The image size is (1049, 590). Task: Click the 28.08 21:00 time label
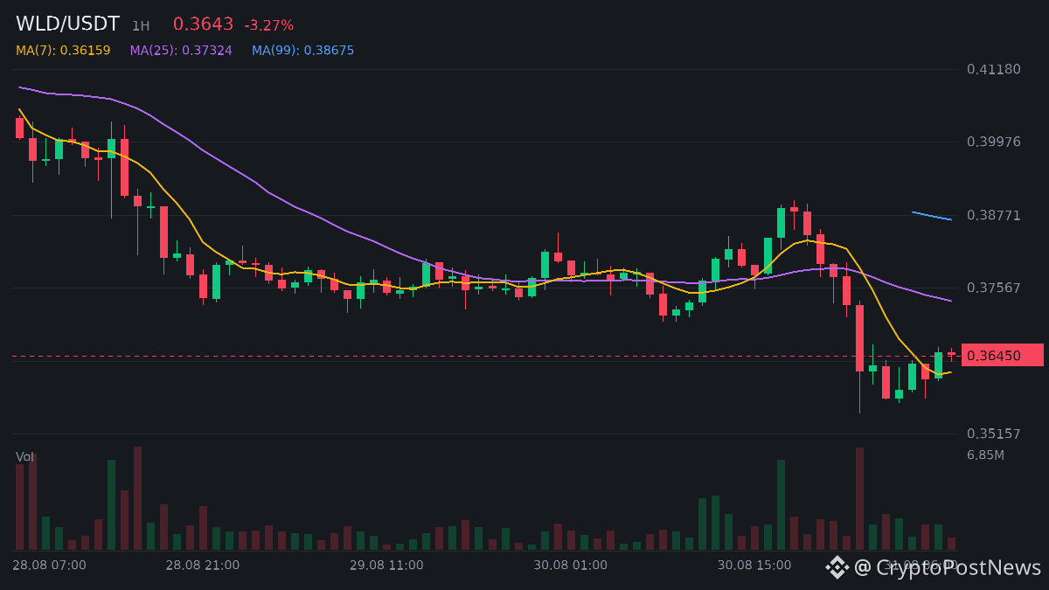(x=203, y=566)
